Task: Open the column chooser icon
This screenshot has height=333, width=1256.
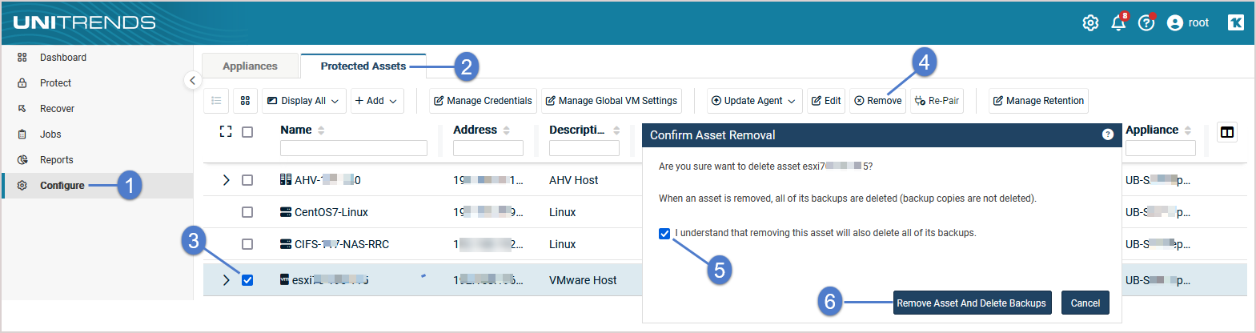Action: point(1227,132)
